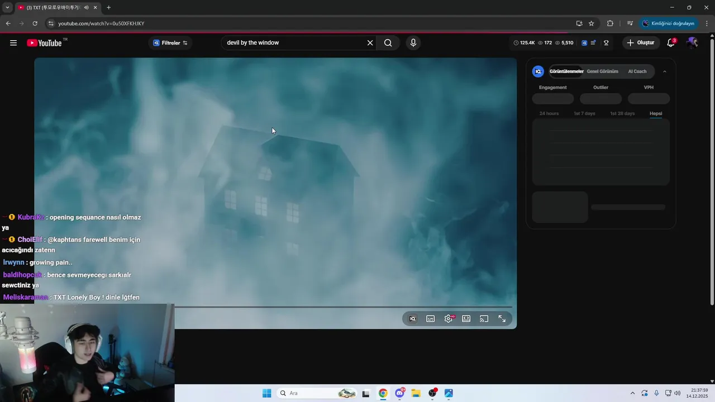Screen dimensions: 715x402
Task: Go back in the browser
Action: 8,23
